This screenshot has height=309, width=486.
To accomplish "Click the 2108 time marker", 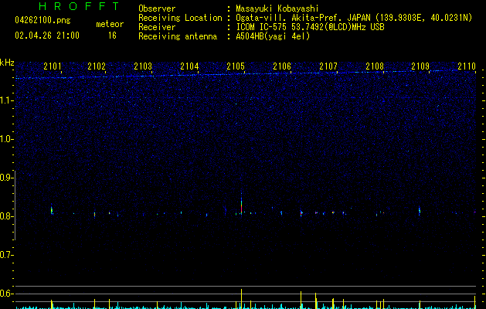I will pyautogui.click(x=375, y=66).
